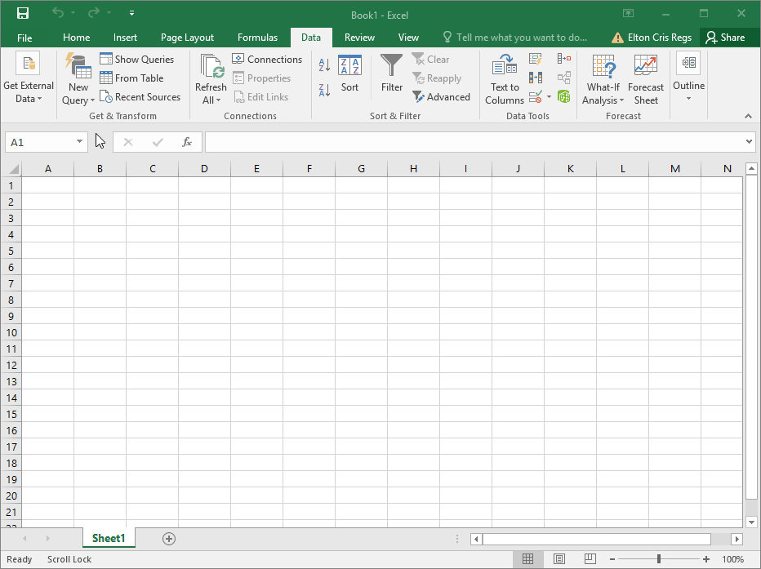Viewport: 761px width, 569px height.
Task: Click the Remove Duplicates icon
Action: tap(535, 78)
